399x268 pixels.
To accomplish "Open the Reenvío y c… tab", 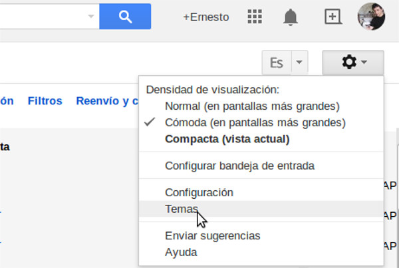I will point(107,101).
